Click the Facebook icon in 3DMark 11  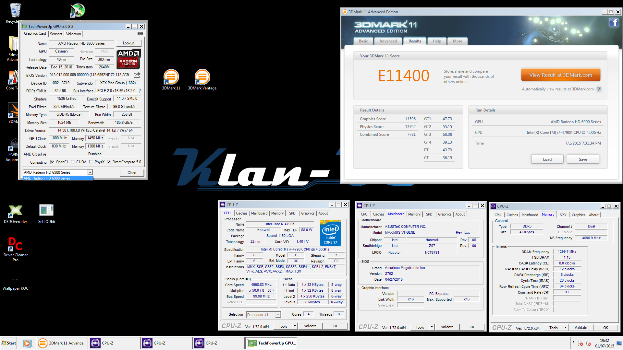613,22
